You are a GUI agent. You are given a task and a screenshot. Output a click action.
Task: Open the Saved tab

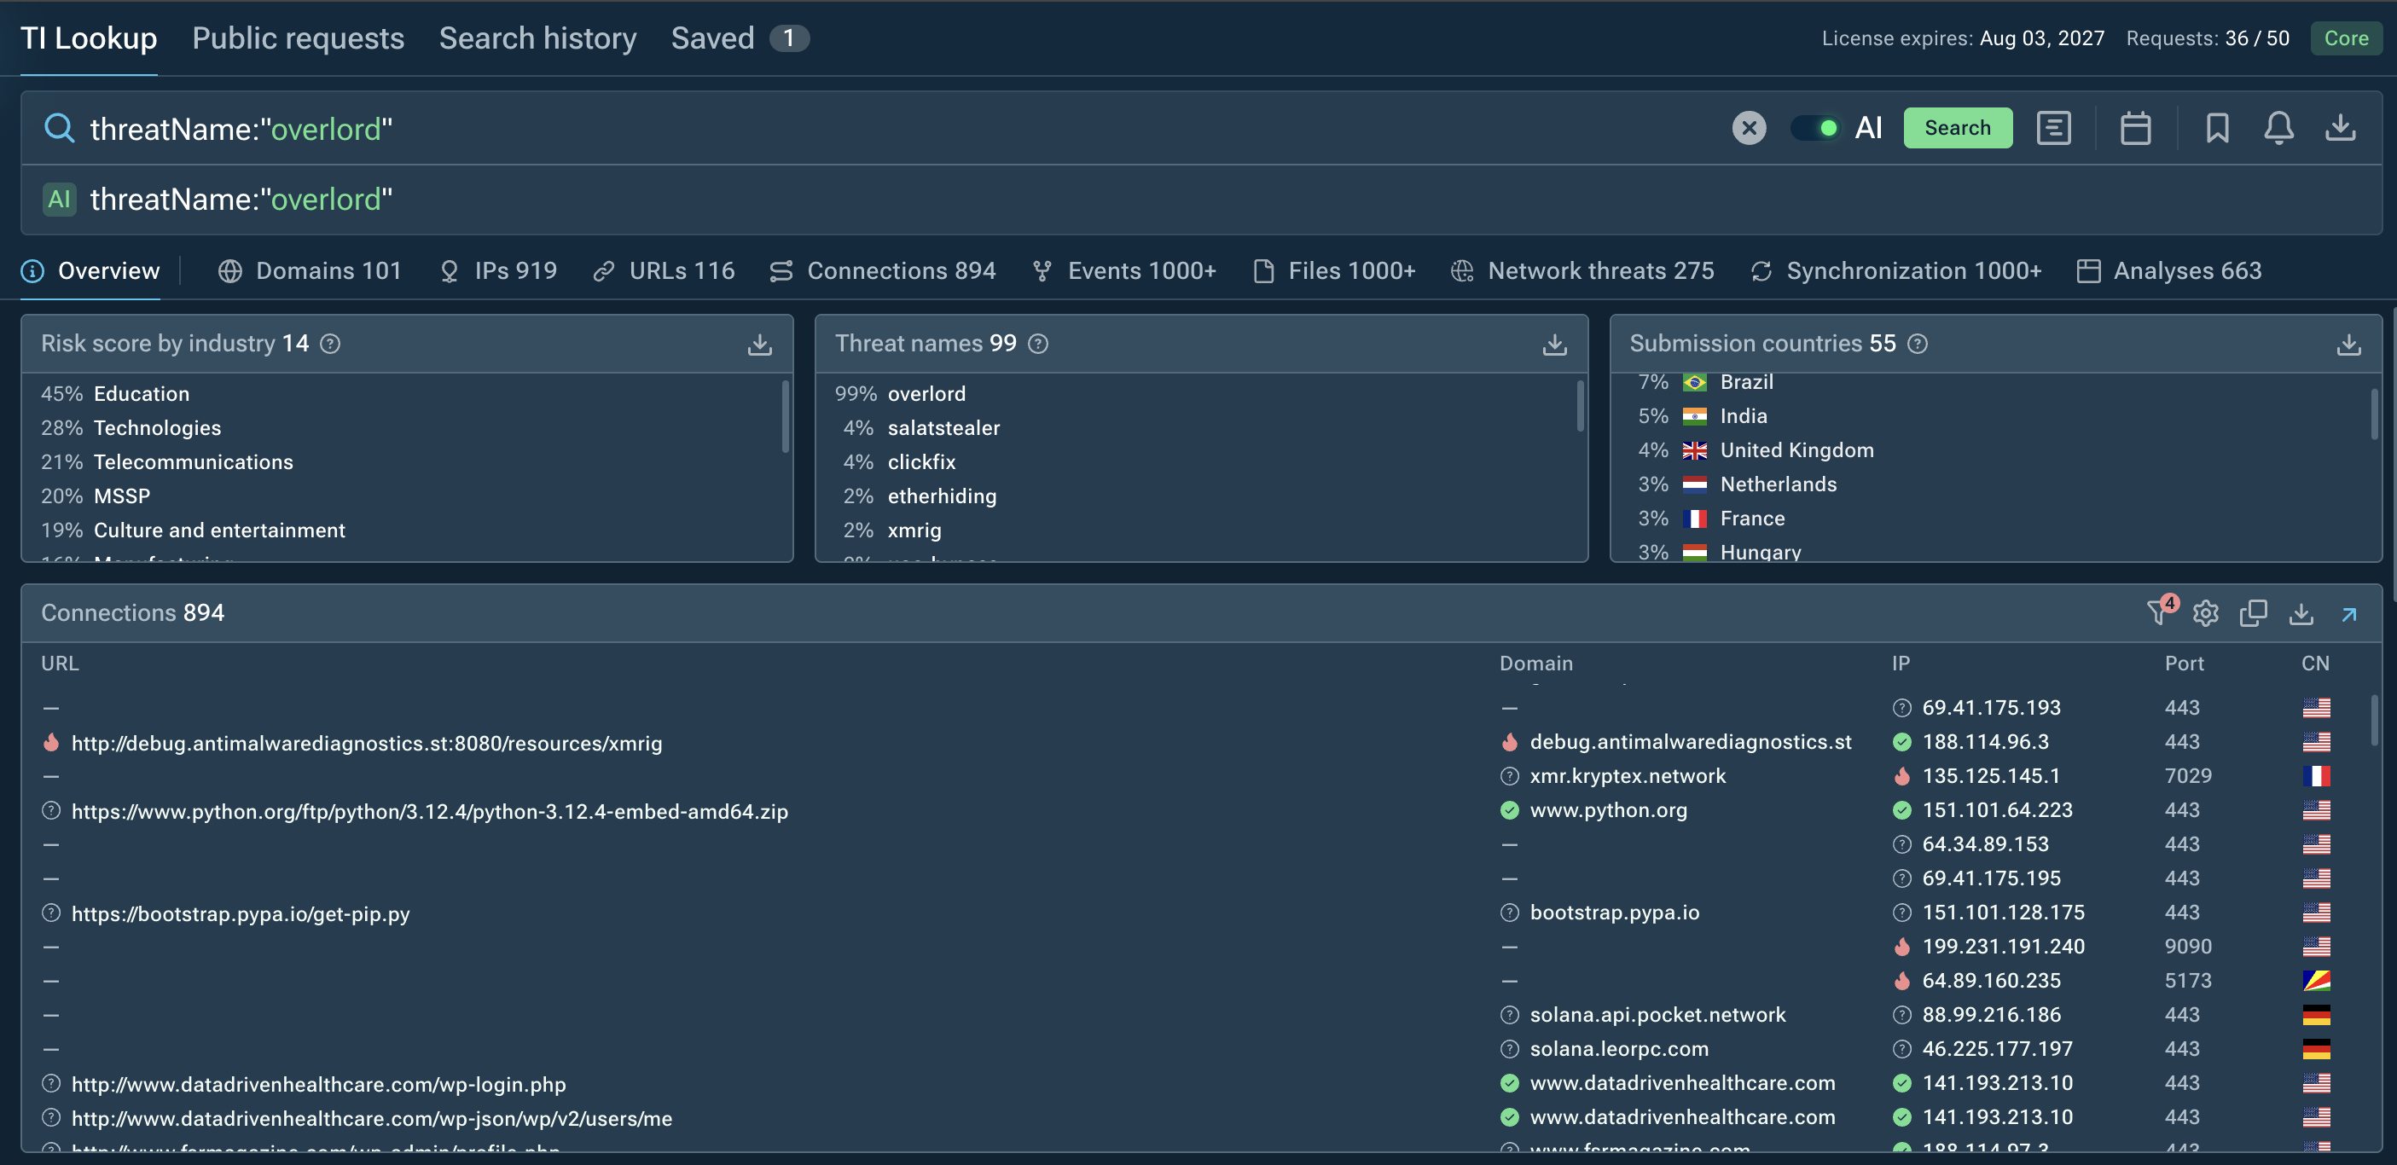click(739, 38)
